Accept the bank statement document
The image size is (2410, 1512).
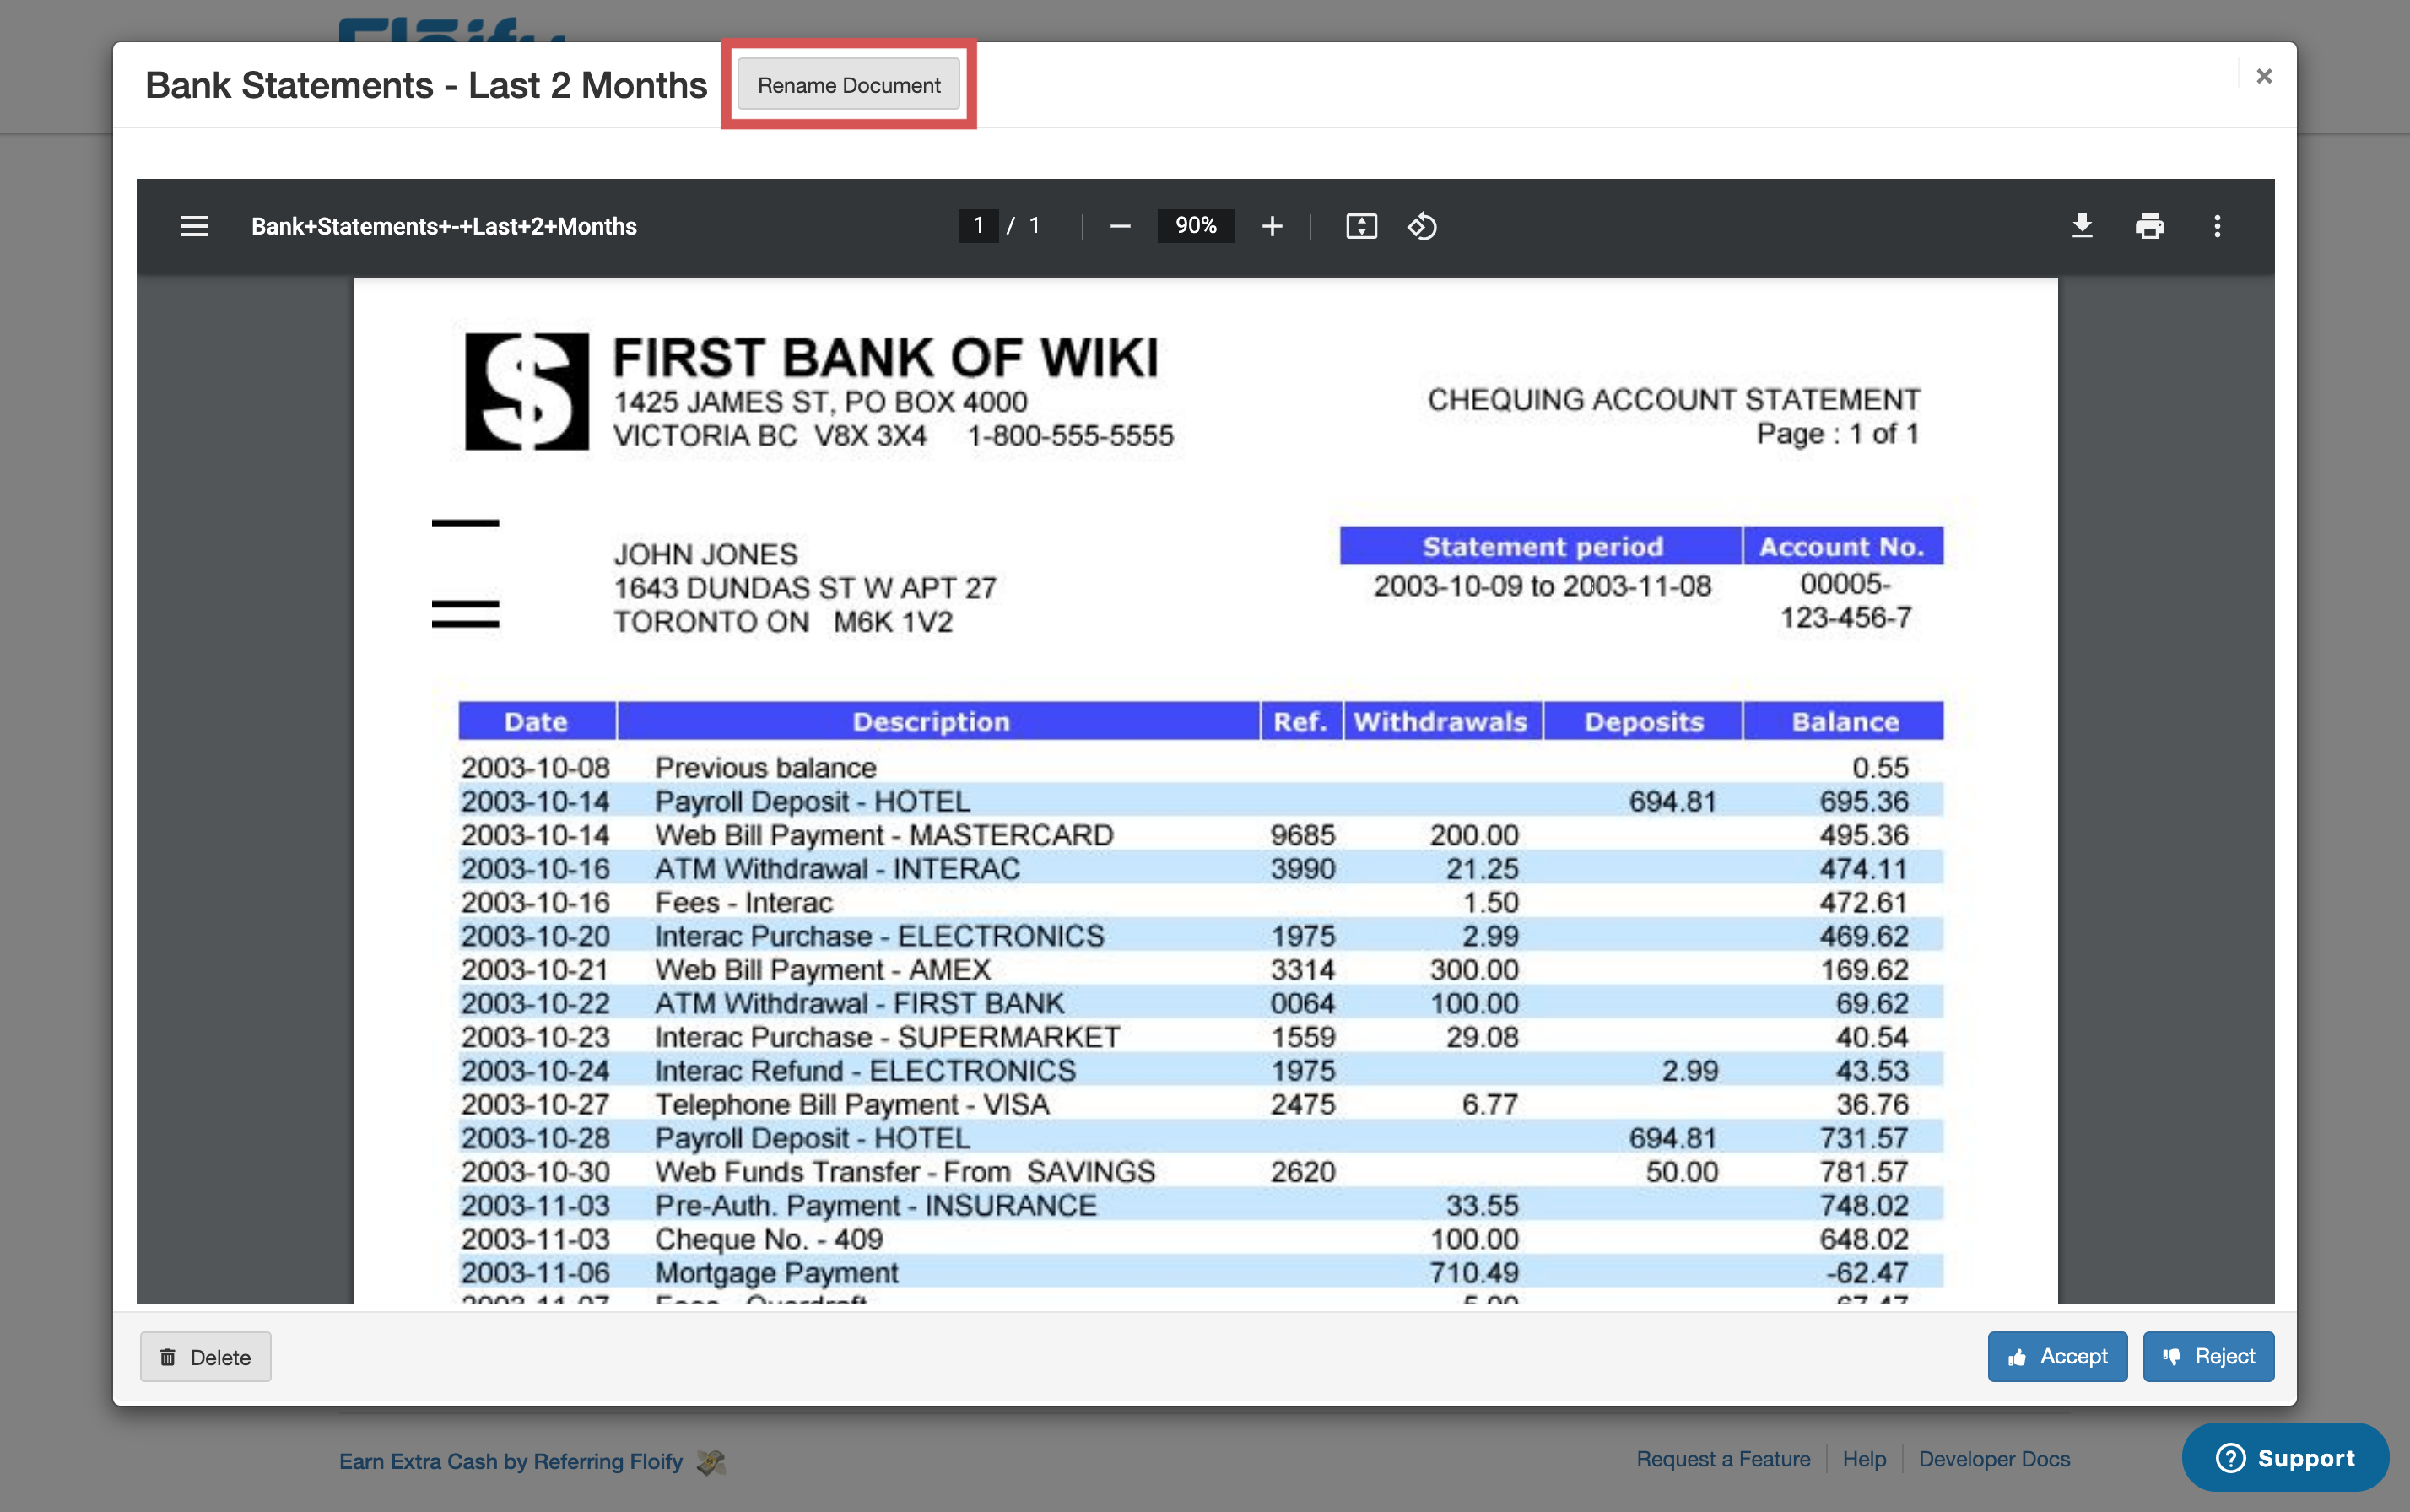click(x=2057, y=1356)
